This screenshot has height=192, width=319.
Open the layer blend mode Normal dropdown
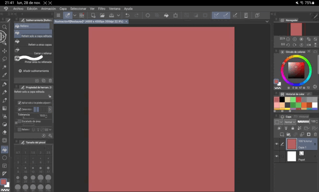coord(291,122)
